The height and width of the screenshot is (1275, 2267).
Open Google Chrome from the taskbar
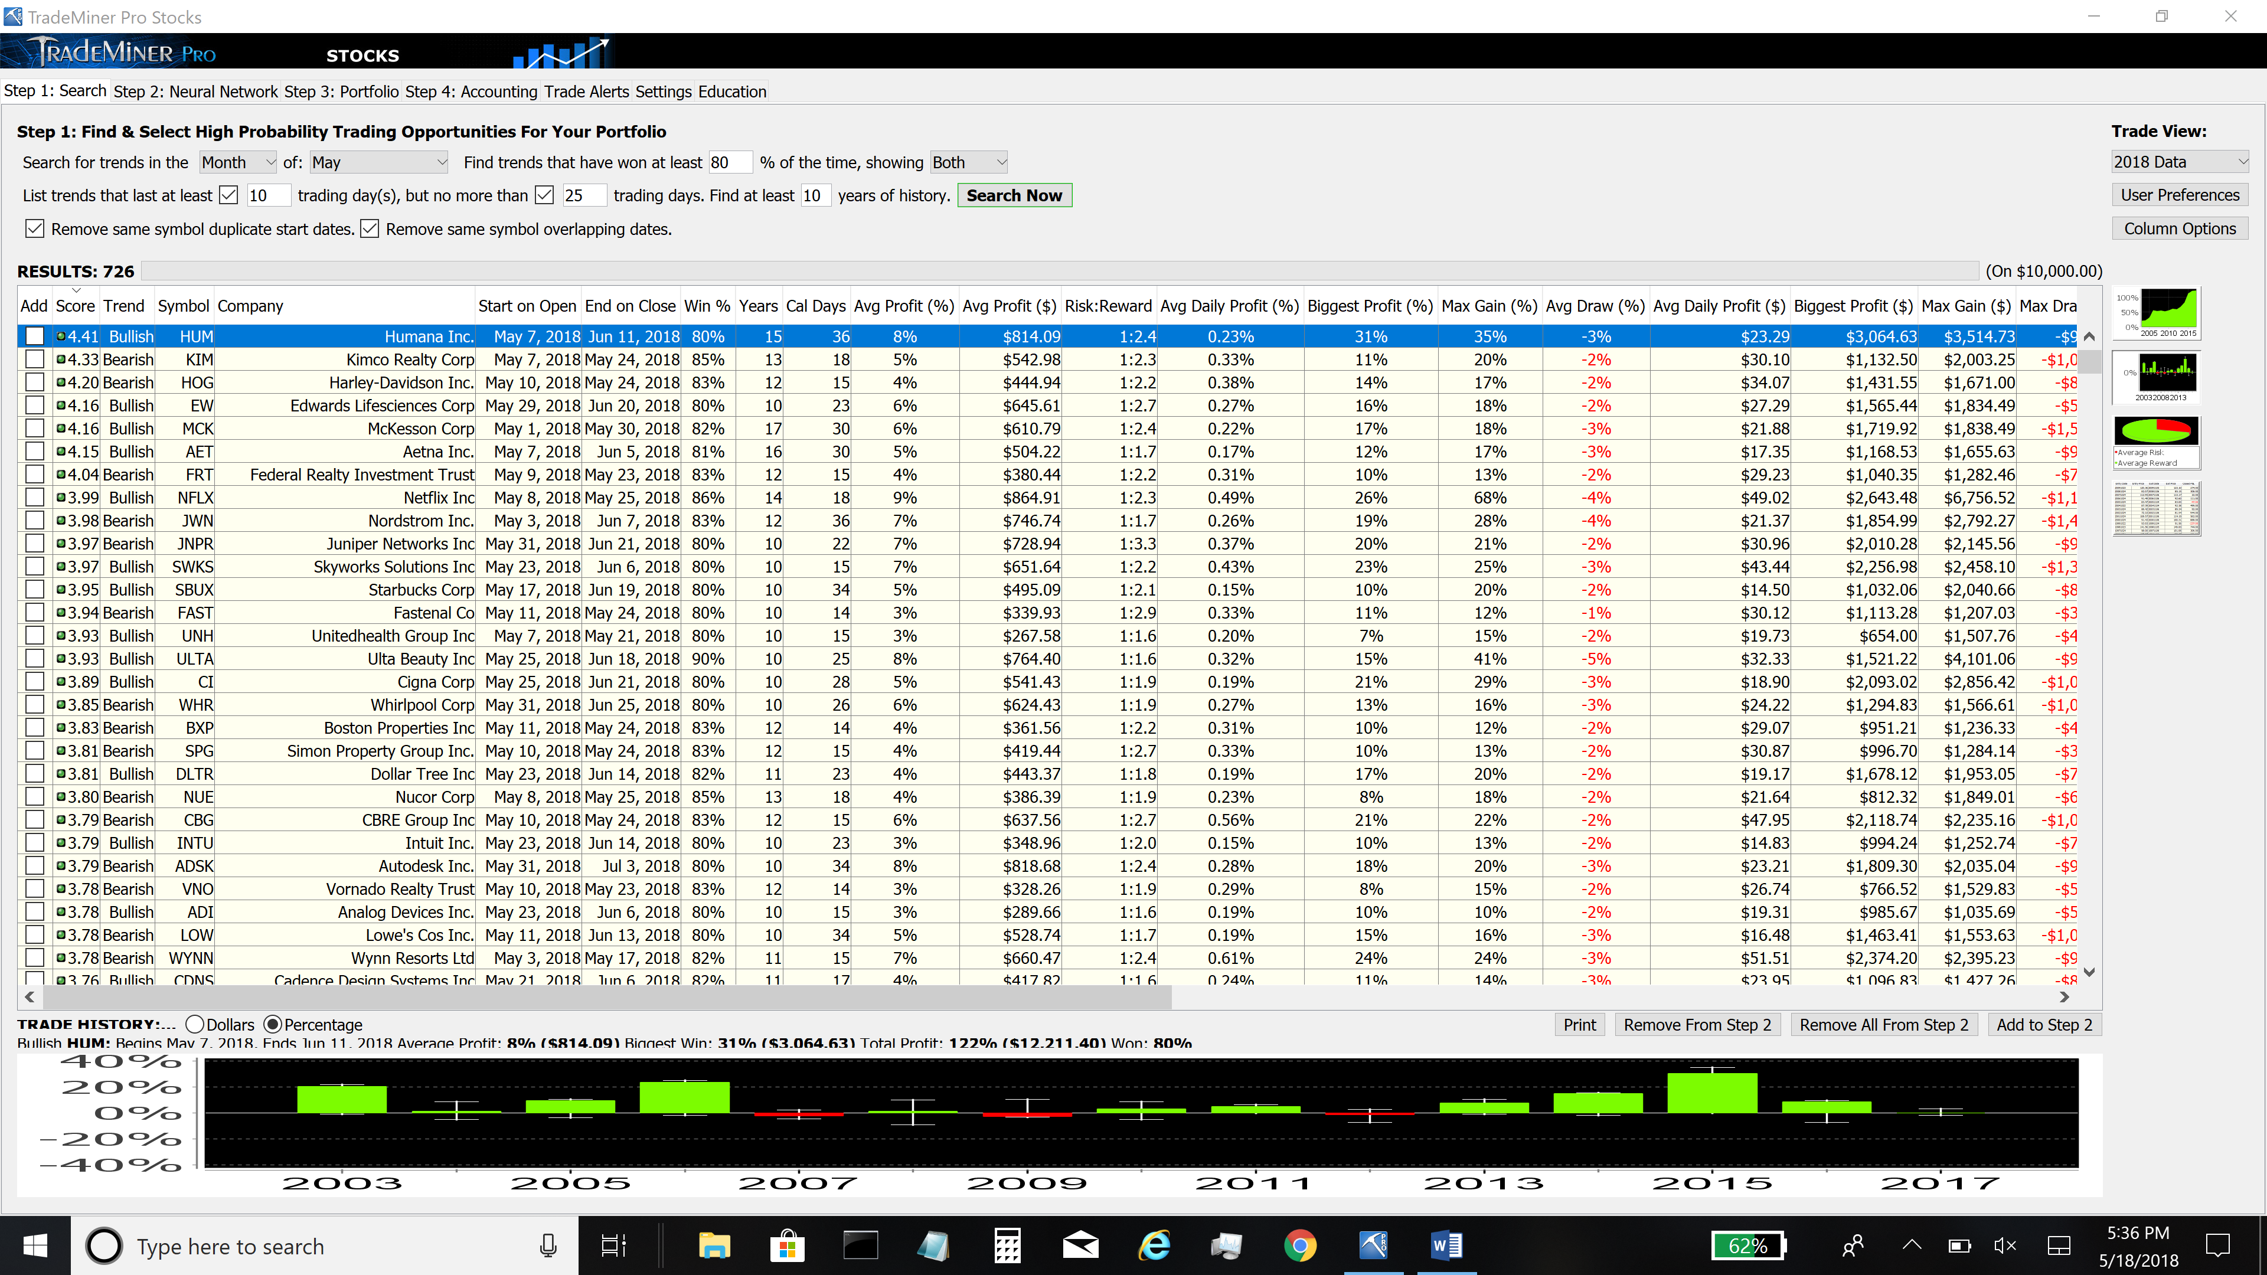coord(1300,1246)
